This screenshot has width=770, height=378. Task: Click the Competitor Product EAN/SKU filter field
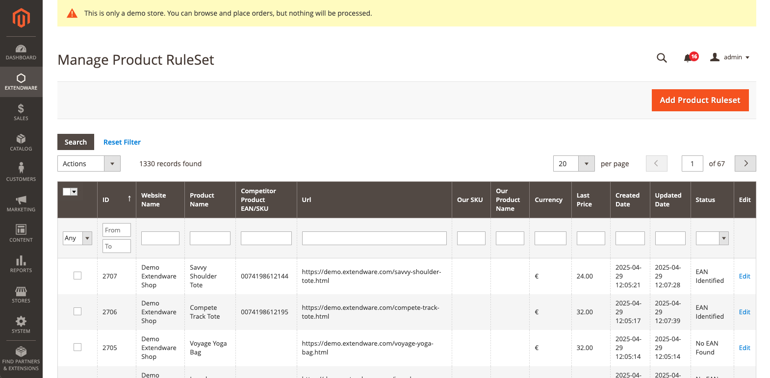(x=266, y=238)
